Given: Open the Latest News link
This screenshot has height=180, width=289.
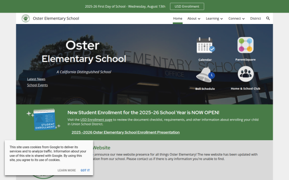Looking at the screenshot, I should coord(36,79).
